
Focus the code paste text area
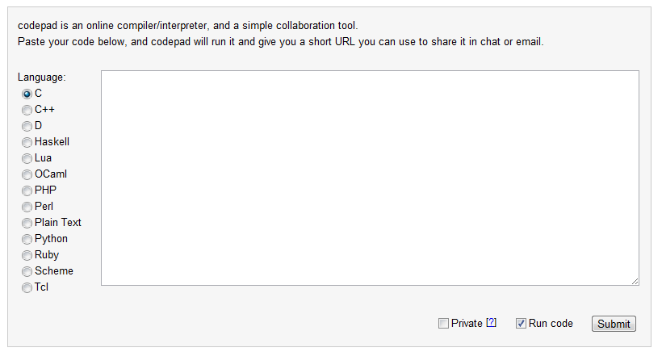[x=370, y=178]
